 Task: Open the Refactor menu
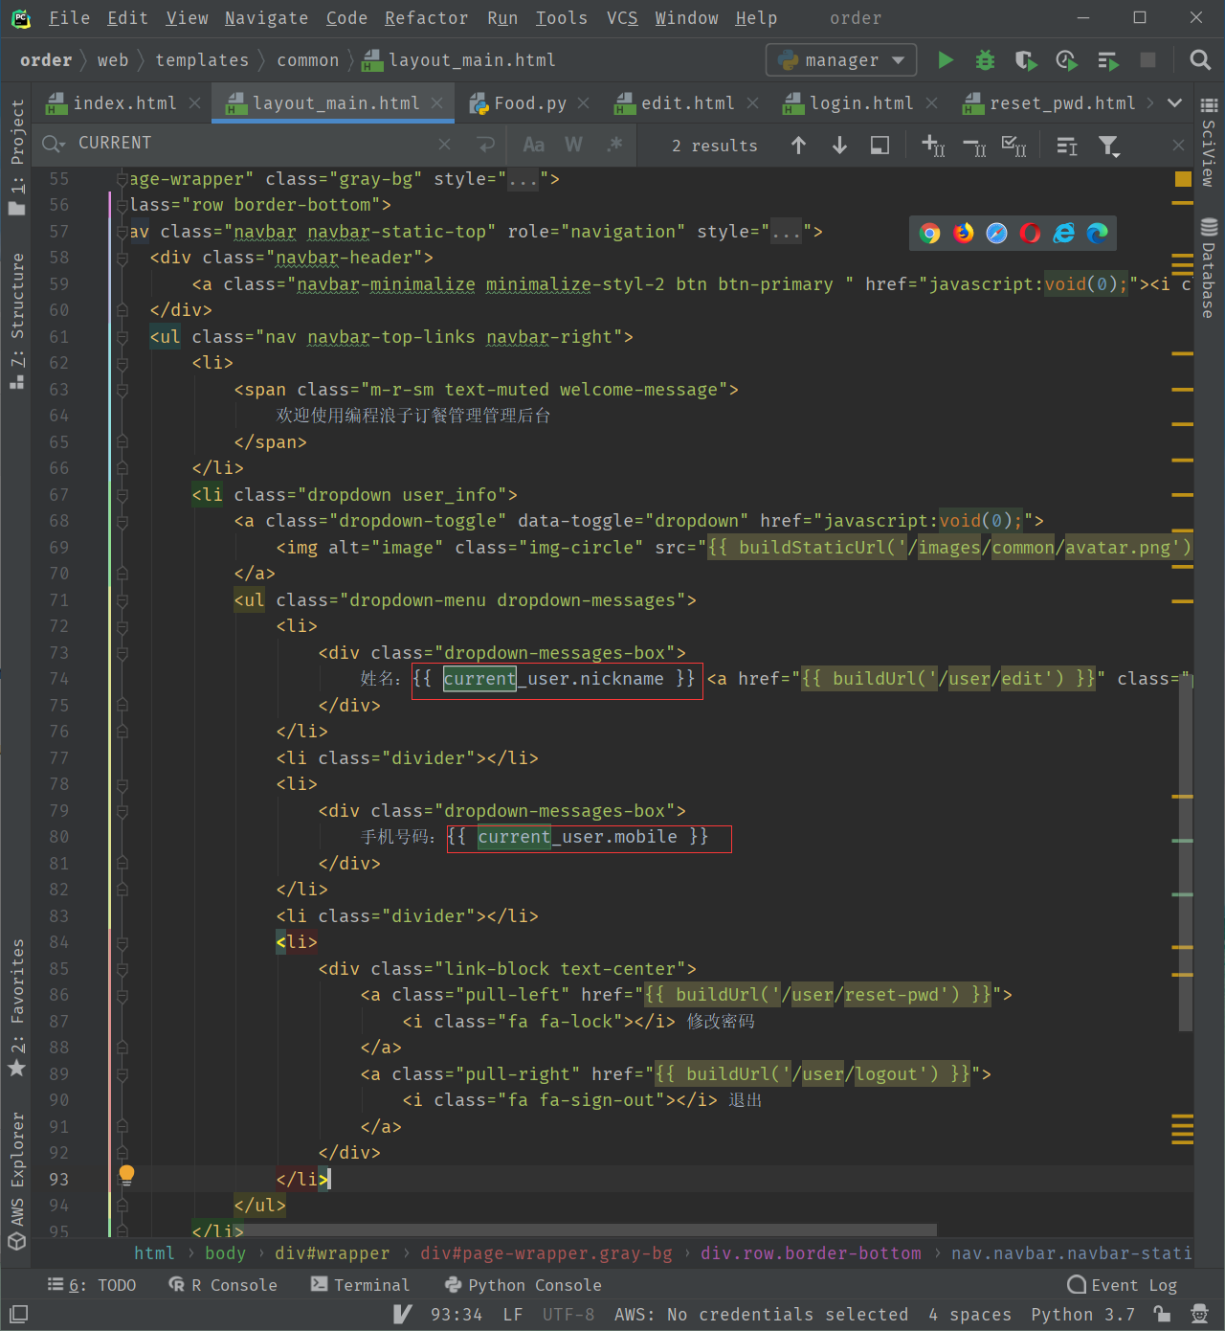(426, 18)
